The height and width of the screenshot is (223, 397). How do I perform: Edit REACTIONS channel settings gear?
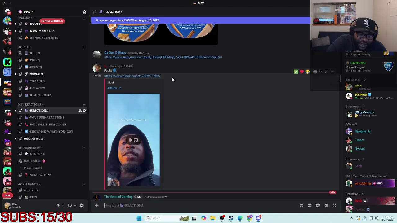point(84,111)
